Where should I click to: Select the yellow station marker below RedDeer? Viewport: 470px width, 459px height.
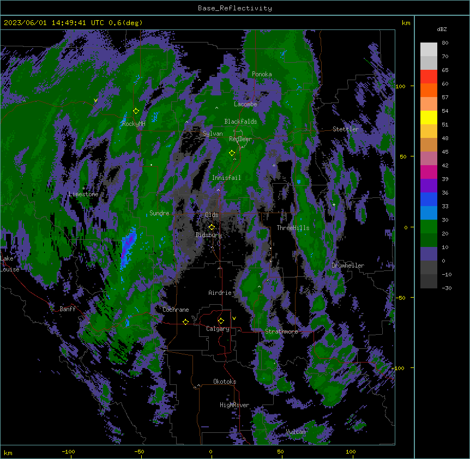click(232, 153)
